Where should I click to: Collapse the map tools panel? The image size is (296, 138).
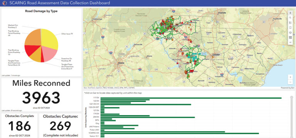pyautogui.click(x=290, y=43)
